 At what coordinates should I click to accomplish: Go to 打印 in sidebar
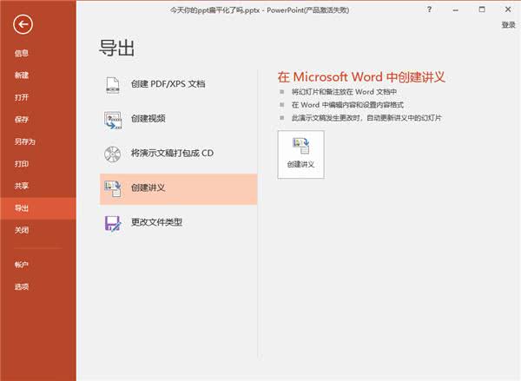[x=22, y=164]
